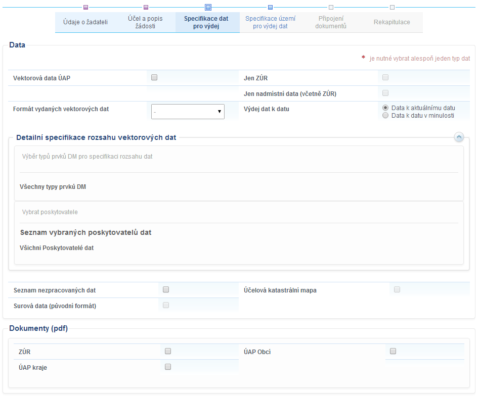Image resolution: width=479 pixels, height=396 pixels.
Task: Open the Formát vydaných vektorových dat dropdown
Action: (x=188, y=112)
